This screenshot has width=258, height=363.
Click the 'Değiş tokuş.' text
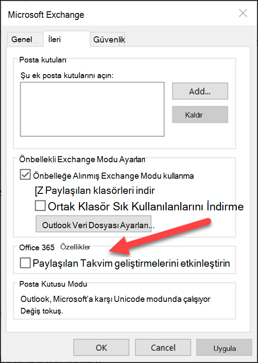[42, 311]
